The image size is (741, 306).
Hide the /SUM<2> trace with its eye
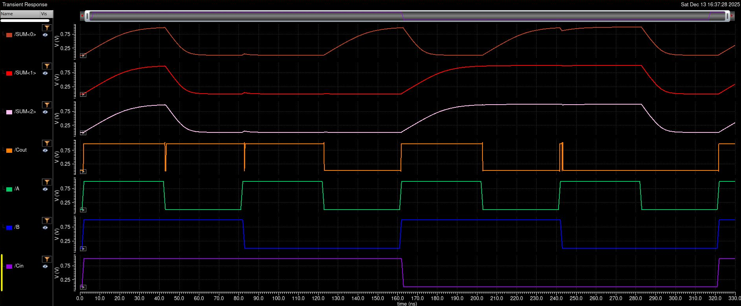(x=45, y=112)
